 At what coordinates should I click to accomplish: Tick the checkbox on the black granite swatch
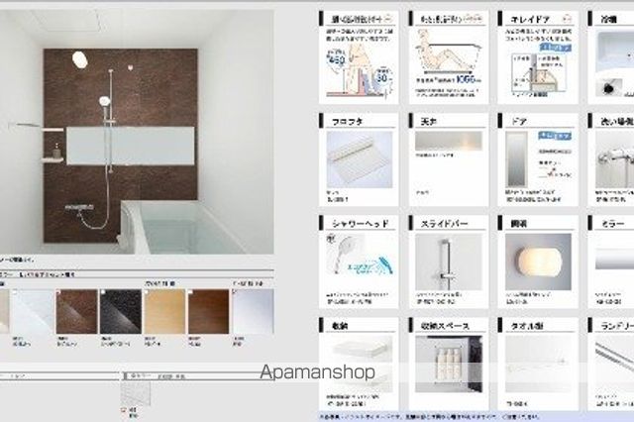tap(103, 292)
